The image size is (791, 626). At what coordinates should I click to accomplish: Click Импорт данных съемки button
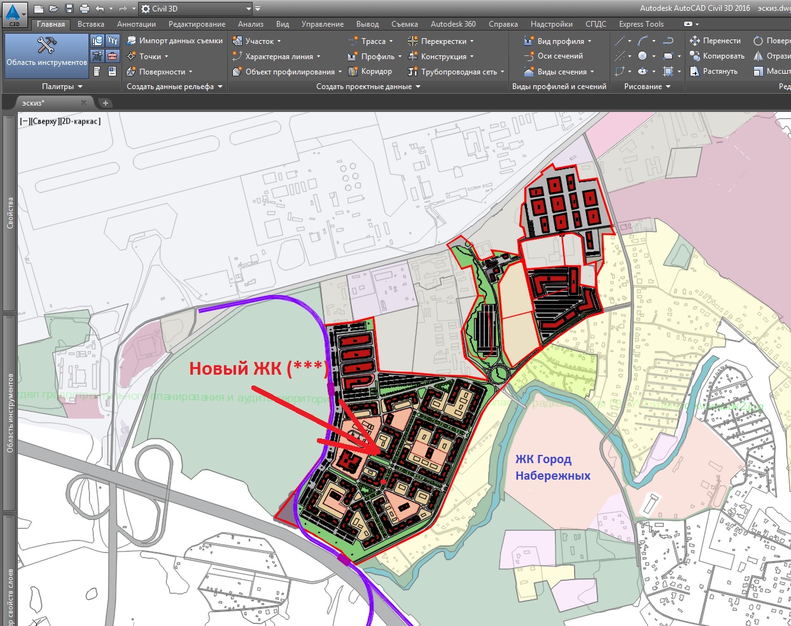click(174, 41)
